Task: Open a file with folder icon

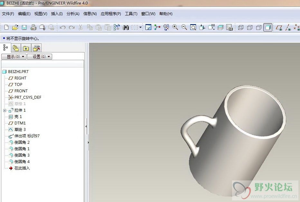Action: [15, 27]
